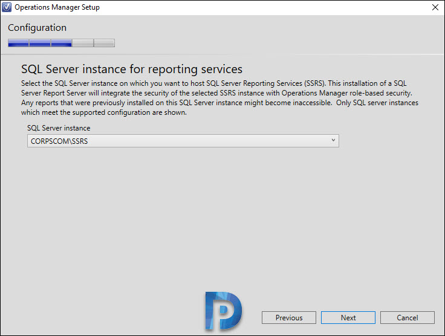Screen dimensions: 445x336
Task: Close the Operations Manager Setup window
Action: tap(435, 7)
